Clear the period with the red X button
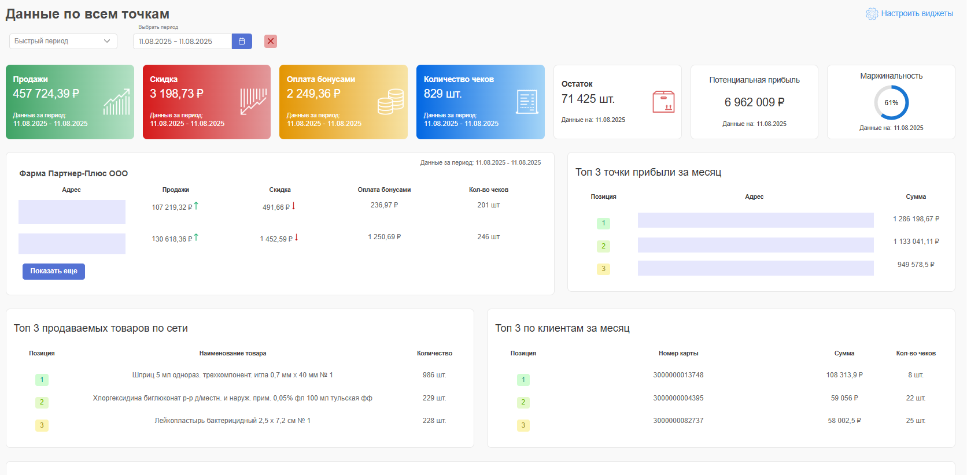 [x=271, y=42]
